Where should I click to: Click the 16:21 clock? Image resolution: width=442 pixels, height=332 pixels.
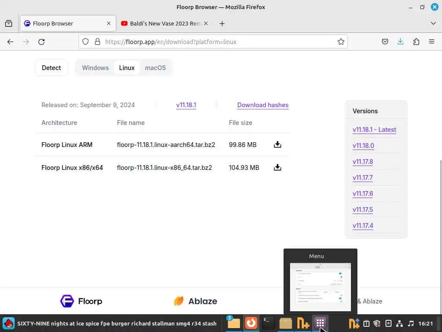pyautogui.click(x=425, y=323)
